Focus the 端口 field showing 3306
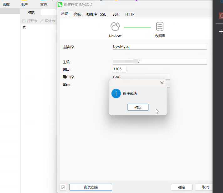223x193 pixels. point(119,69)
